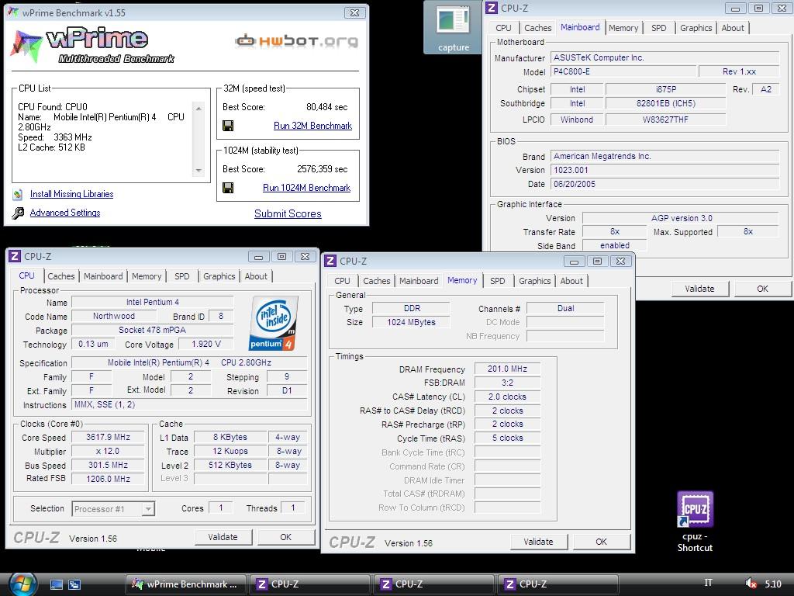Click the muted volume tray icon
This screenshot has width=794, height=596.
[x=751, y=584]
